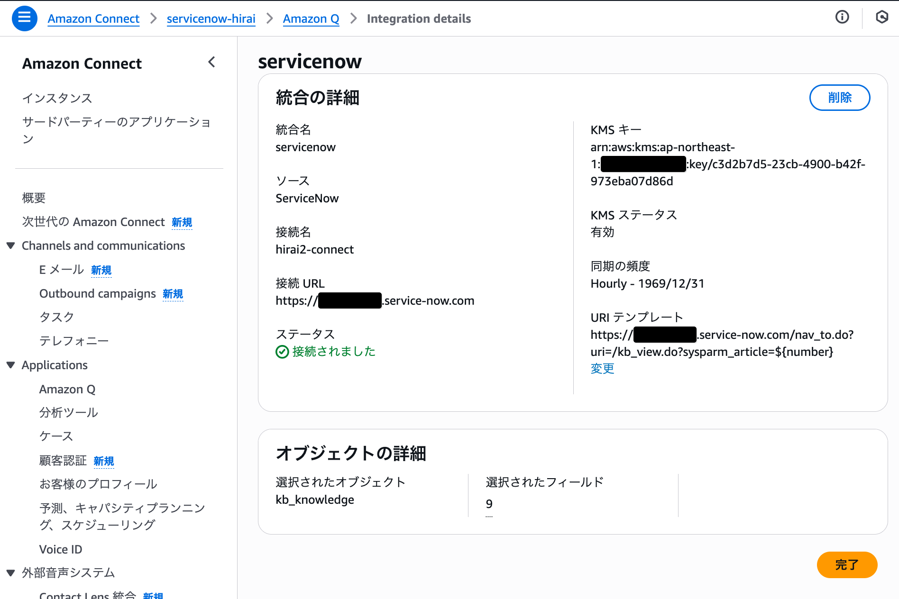Open Voice ID from the sidebar
899x599 pixels.
(61, 549)
